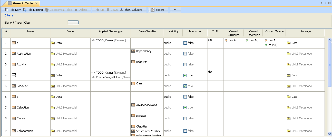332x137 pixels.
Task: Sort by the Name column header
Action: [31, 31]
